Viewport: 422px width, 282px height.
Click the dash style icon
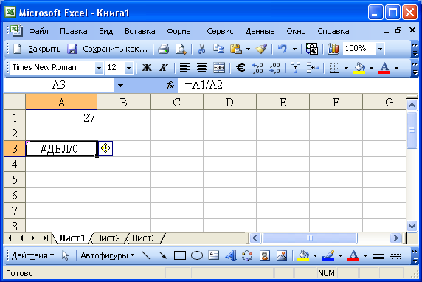tap(395, 255)
